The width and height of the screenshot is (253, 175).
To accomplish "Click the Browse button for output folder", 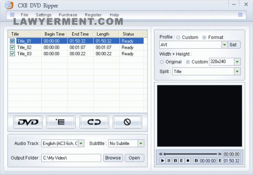I will pyautogui.click(x=113, y=158).
